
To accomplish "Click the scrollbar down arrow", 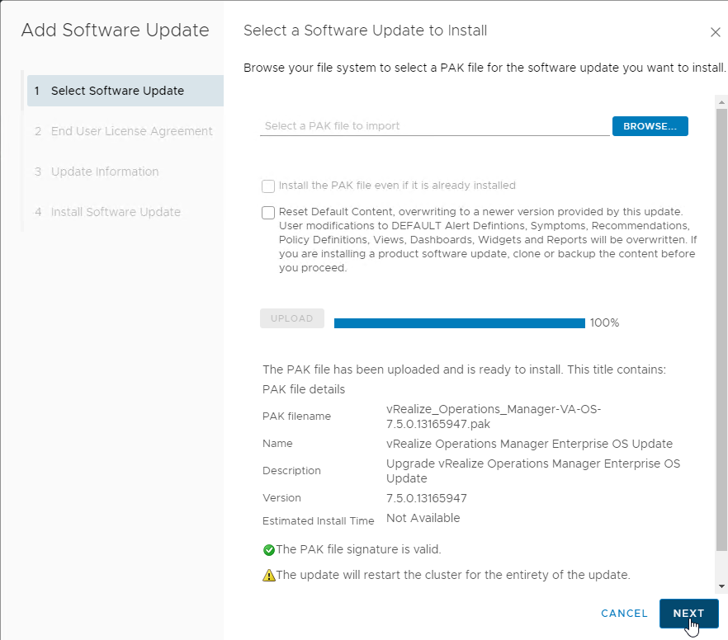I will 721,586.
